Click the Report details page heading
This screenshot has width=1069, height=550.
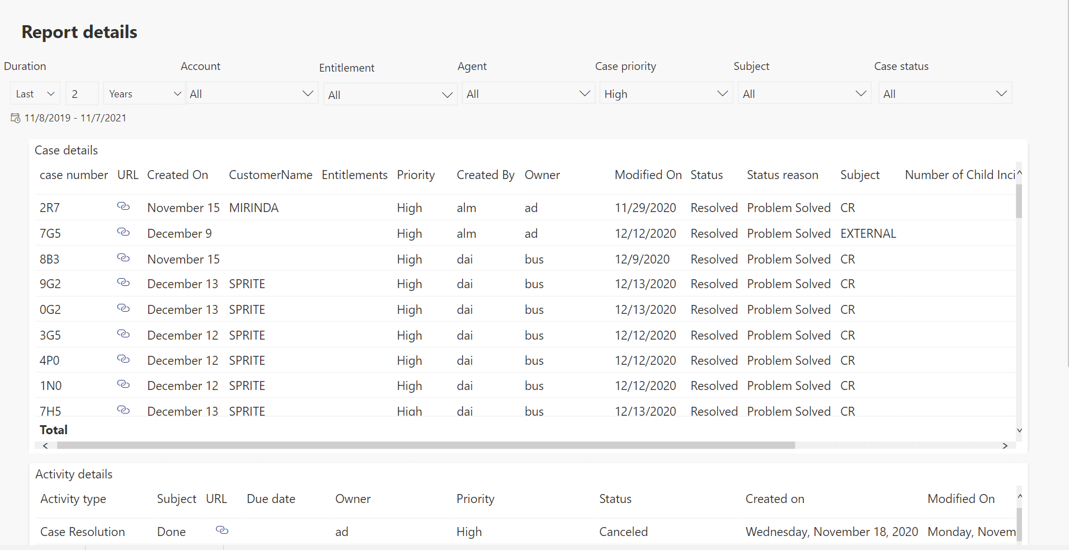(x=79, y=32)
